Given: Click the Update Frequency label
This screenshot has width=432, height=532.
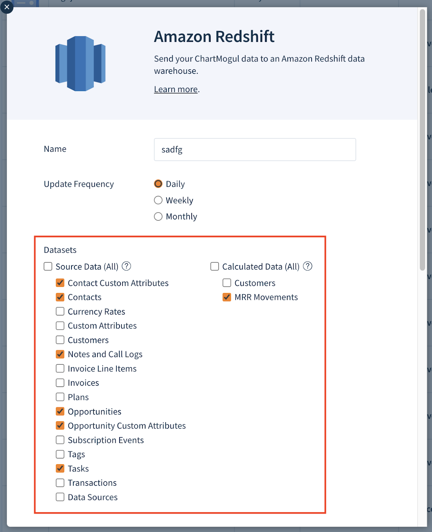Looking at the screenshot, I should (79, 184).
